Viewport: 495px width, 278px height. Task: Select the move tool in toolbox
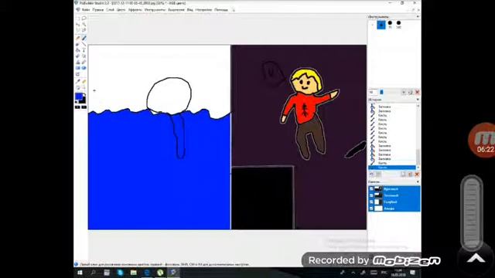pyautogui.click(x=78, y=24)
